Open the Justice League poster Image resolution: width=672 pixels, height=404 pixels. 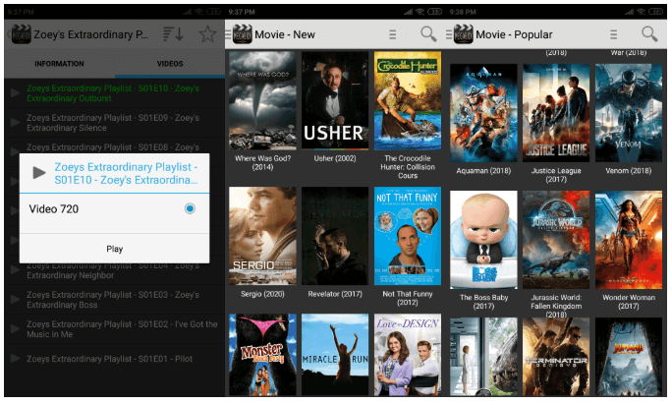pos(556,113)
